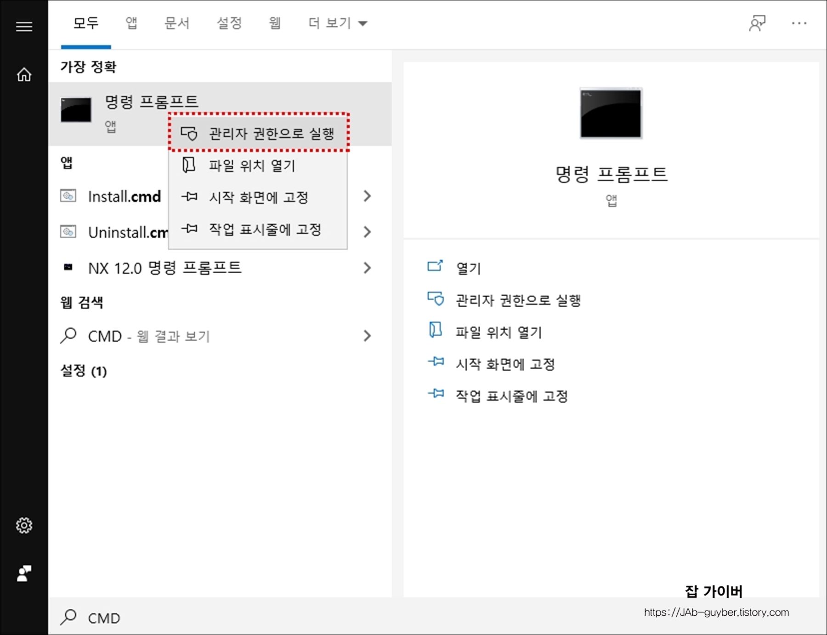The width and height of the screenshot is (827, 635).
Task: Click the shield icon in the context menu
Action: (x=189, y=134)
